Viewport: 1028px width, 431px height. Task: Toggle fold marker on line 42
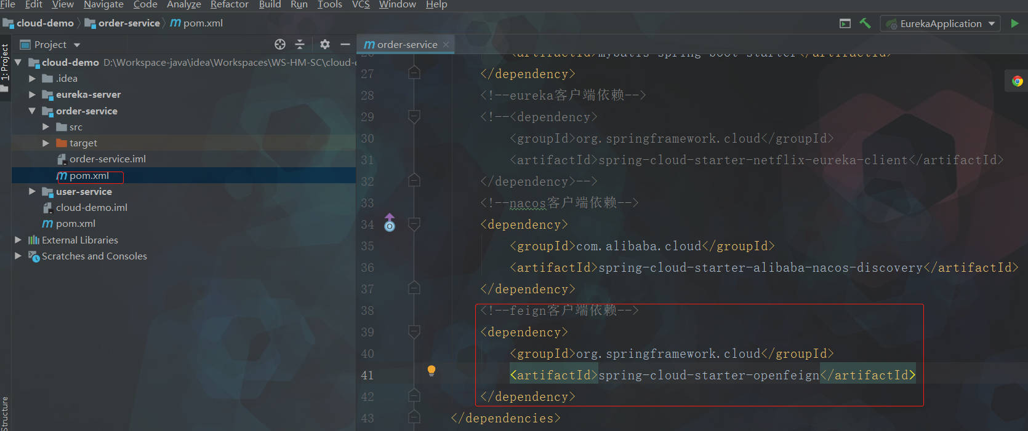[414, 396]
